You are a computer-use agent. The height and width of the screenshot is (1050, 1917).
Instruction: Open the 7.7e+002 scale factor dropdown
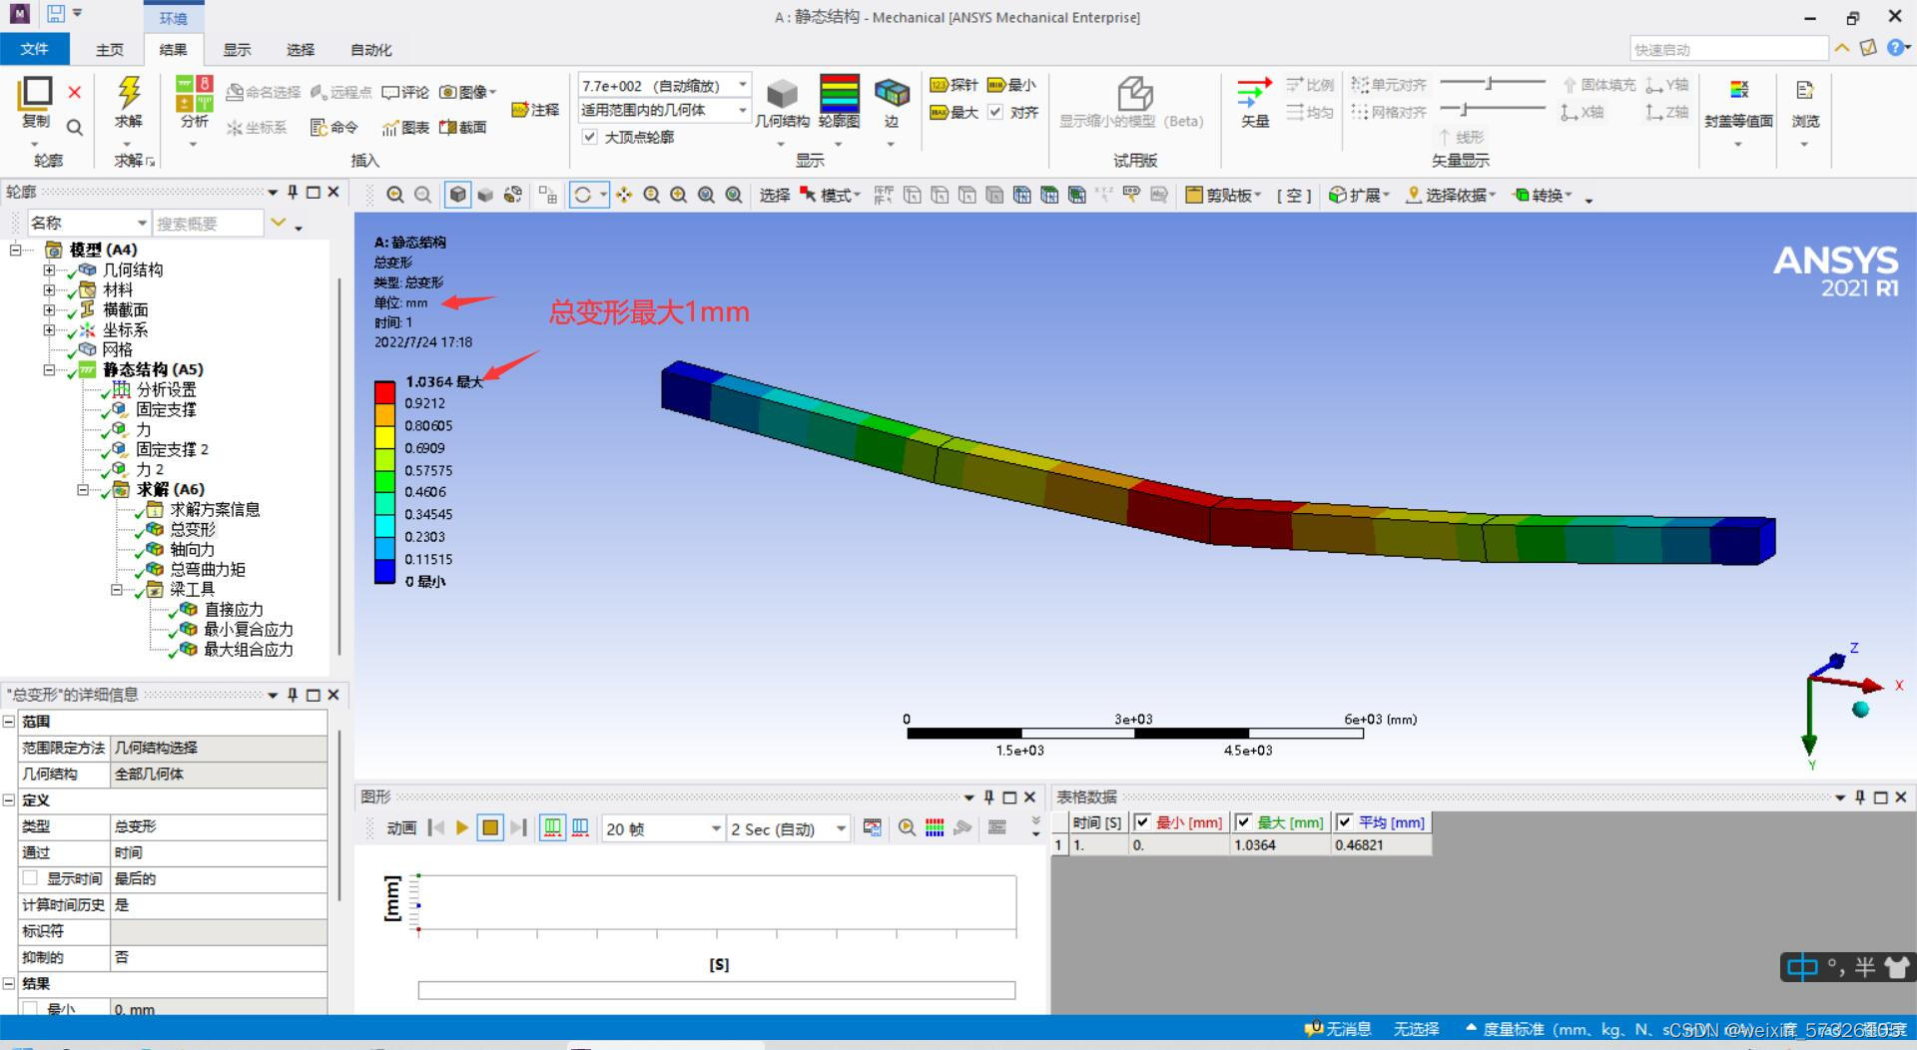click(743, 86)
